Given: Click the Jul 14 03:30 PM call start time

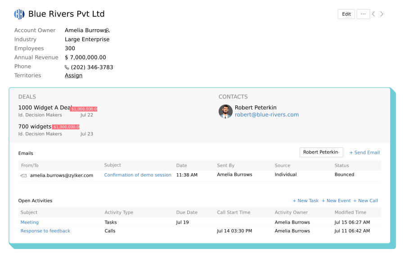Looking at the screenshot, I should pyautogui.click(x=234, y=231).
